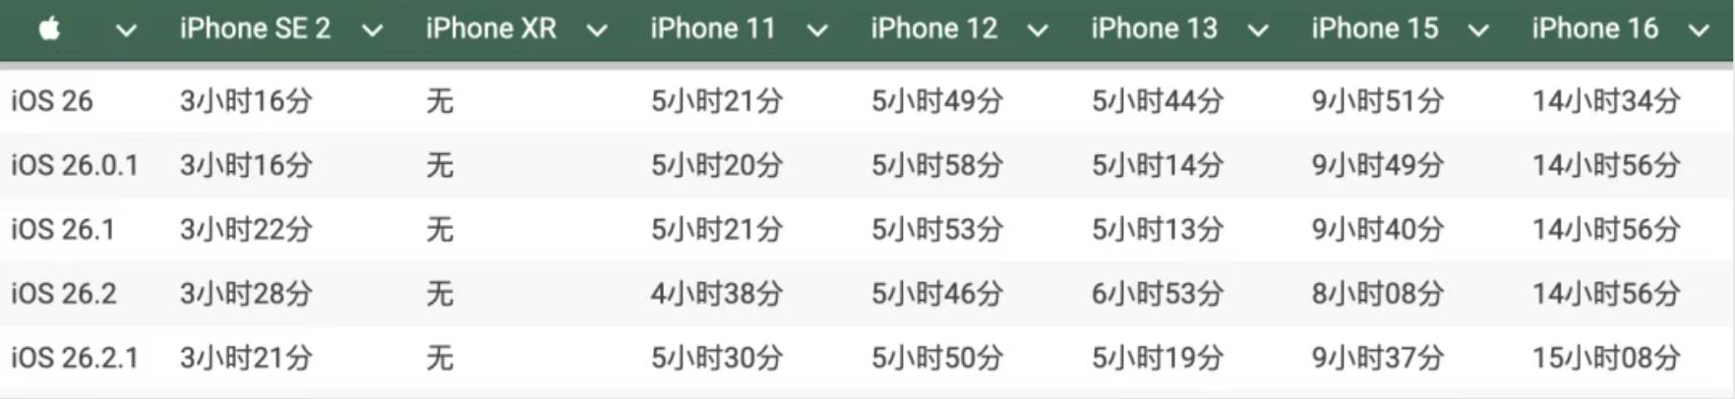The width and height of the screenshot is (1735, 399).
Task: Select the iPhone SE 2 column header
Action: [255, 28]
